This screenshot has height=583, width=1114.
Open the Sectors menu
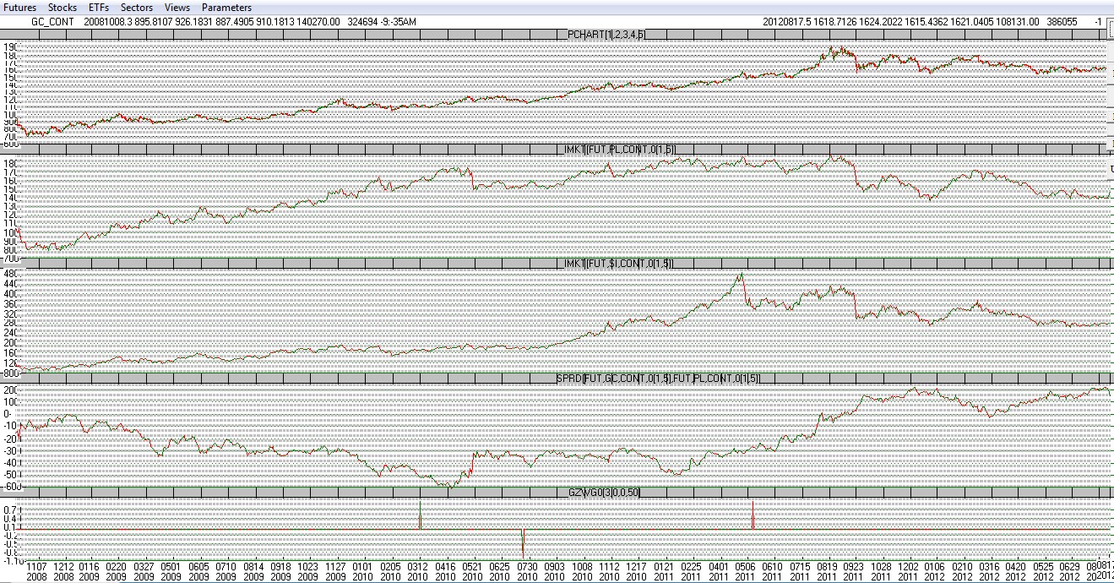pyautogui.click(x=136, y=8)
